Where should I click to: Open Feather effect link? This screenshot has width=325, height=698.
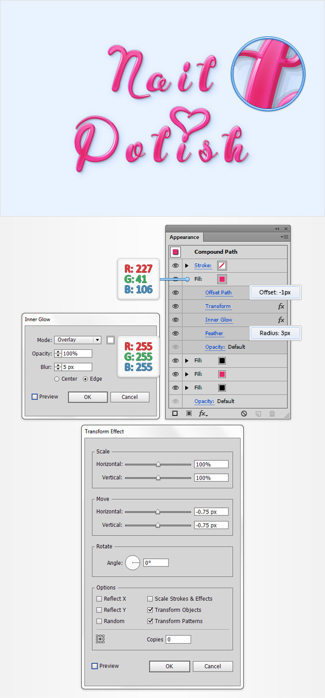(x=214, y=334)
